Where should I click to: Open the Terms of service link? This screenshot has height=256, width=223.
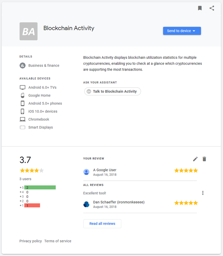(x=58, y=241)
